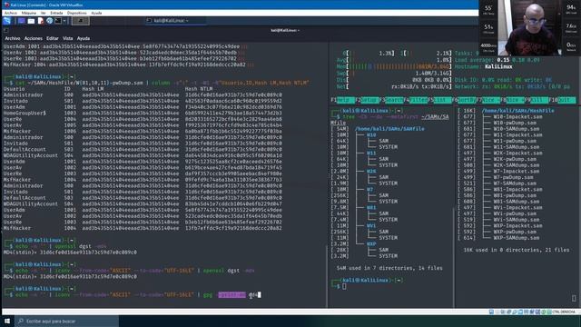Open the Kali dragon applications menu
Screen dimensions: 581x327
(x=6, y=21)
